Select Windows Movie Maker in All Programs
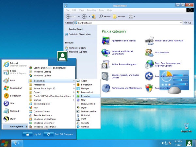196x147 pixels. 52,127
